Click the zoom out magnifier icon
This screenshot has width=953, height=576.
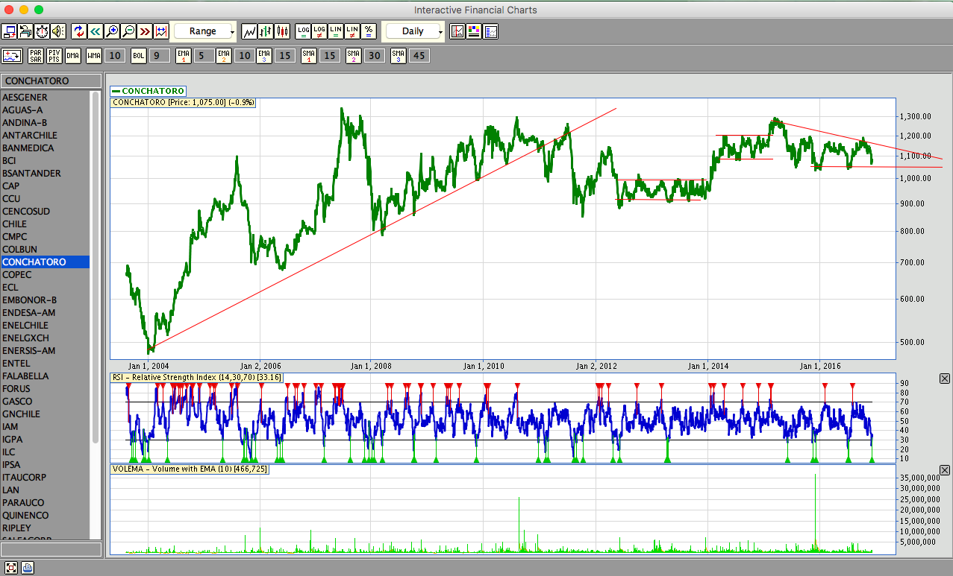point(128,31)
